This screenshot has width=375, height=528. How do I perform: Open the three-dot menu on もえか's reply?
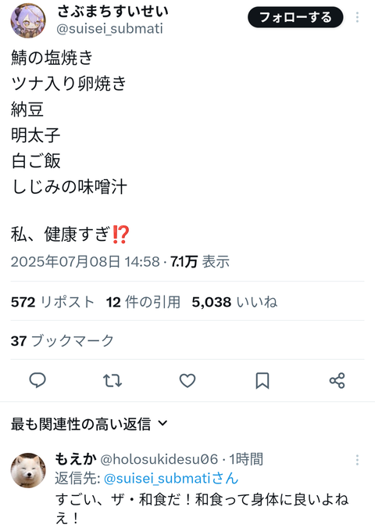point(357,460)
